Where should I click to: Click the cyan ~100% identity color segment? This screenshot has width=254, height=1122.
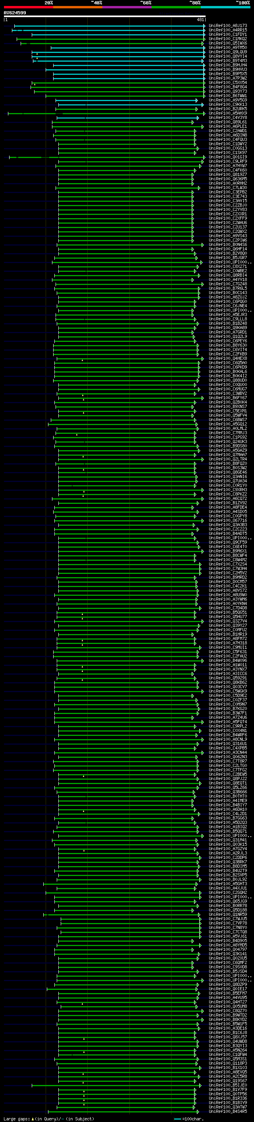(226, 7)
